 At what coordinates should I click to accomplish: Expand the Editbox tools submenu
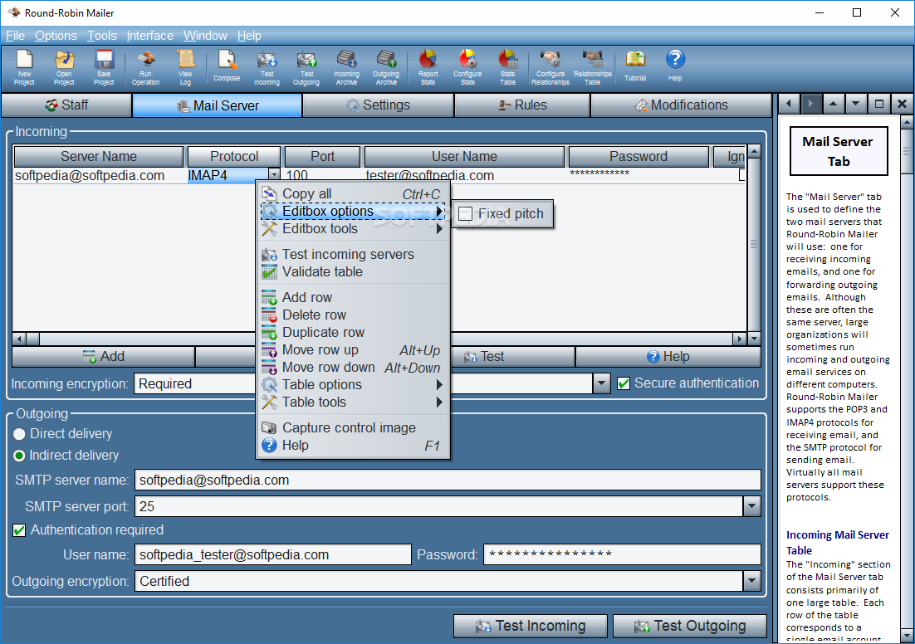click(352, 229)
